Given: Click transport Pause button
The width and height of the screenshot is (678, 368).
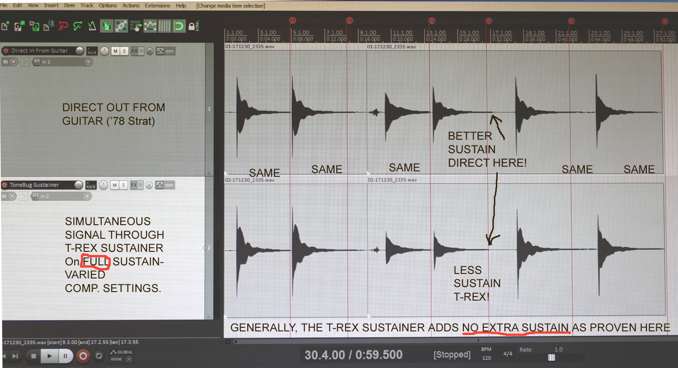Looking at the screenshot, I should tap(65, 356).
